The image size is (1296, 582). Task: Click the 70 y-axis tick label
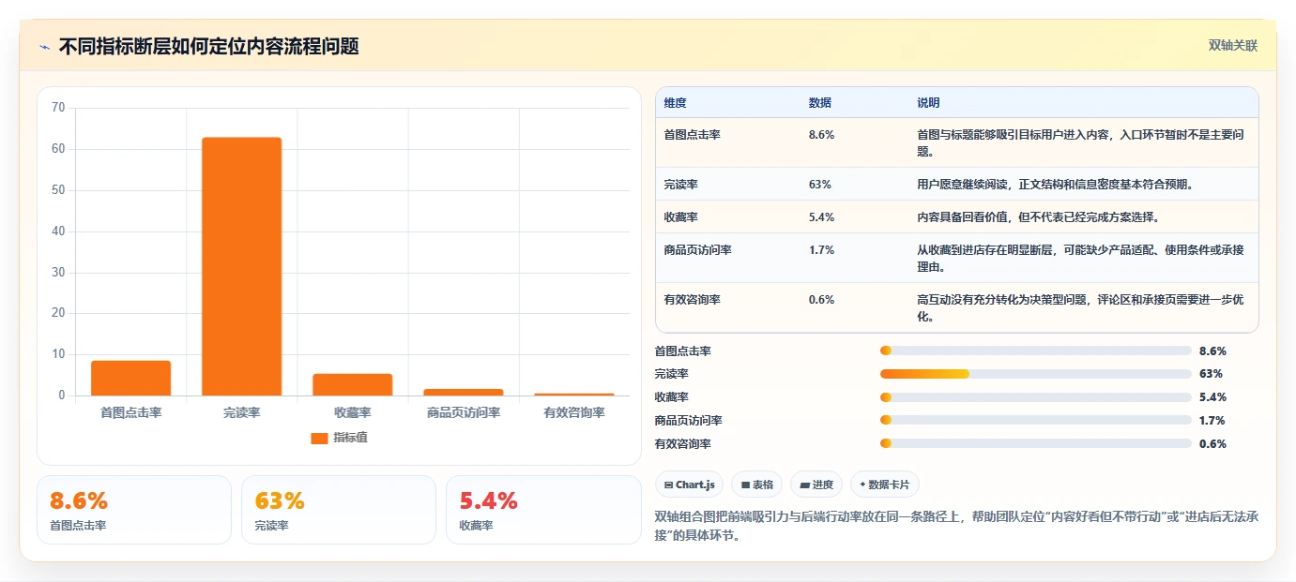point(58,108)
